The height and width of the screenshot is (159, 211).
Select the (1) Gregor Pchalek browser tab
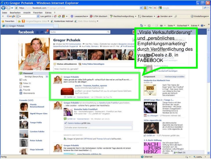[x=27, y=26]
